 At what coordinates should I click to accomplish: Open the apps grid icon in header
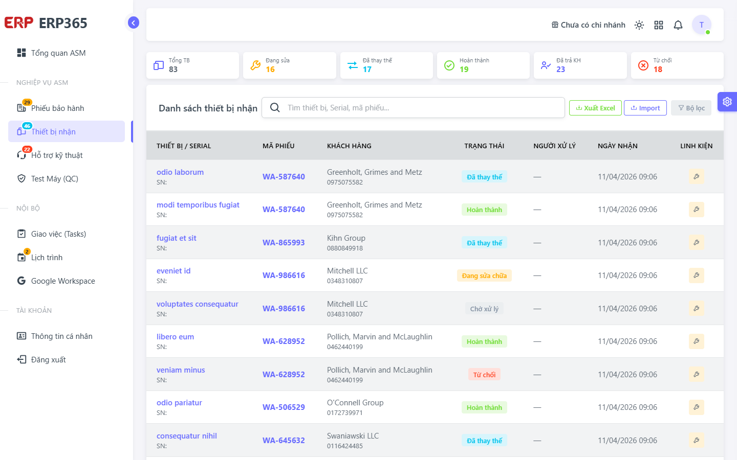point(659,25)
